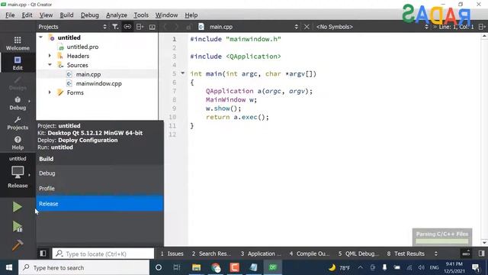The width and height of the screenshot is (488, 275).
Task: Build the project with hammer icon
Action: pyautogui.click(x=17, y=245)
